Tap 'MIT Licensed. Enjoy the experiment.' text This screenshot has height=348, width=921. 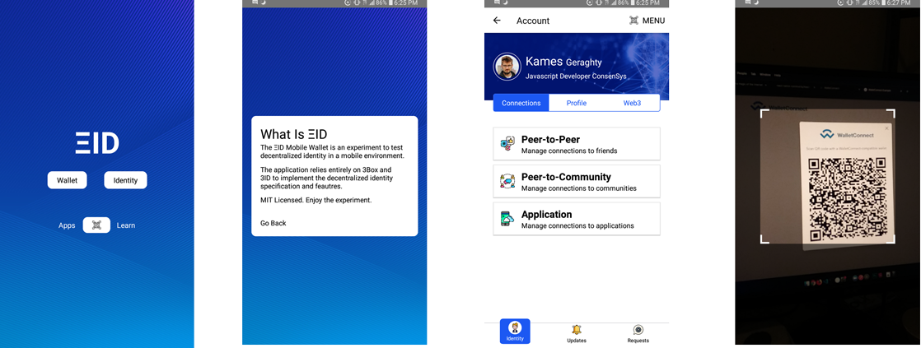pyautogui.click(x=316, y=200)
